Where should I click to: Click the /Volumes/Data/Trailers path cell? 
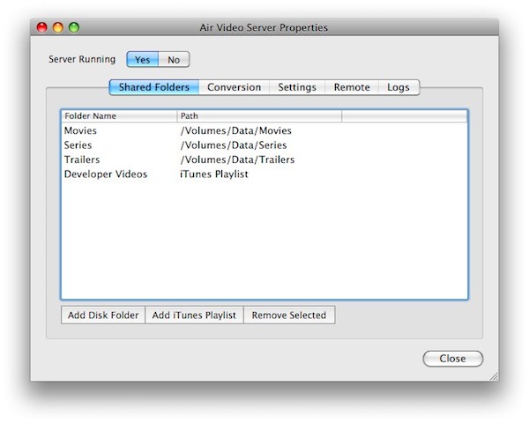(x=237, y=160)
